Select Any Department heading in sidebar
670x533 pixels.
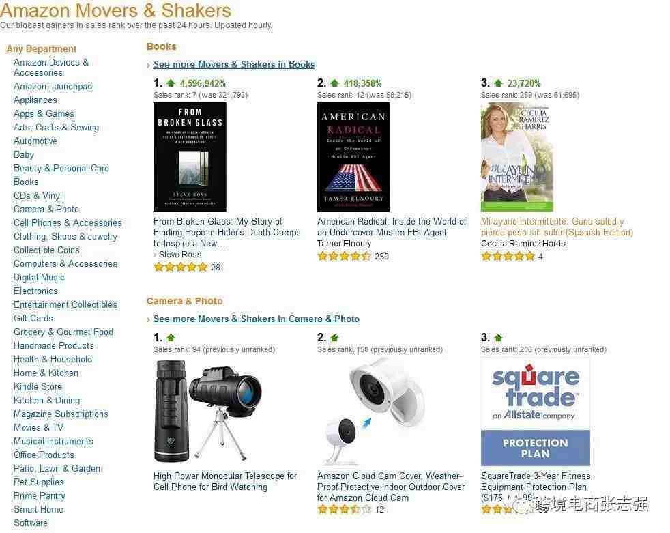(42, 48)
